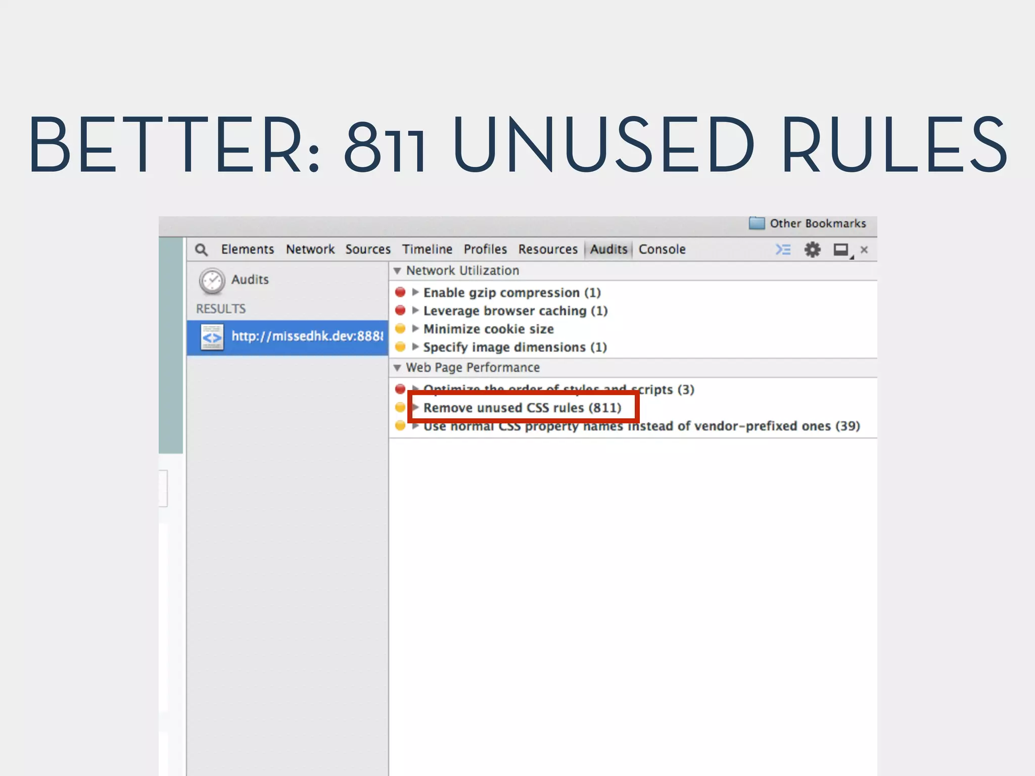This screenshot has width=1035, height=776.
Task: Open the Other Bookmarks folder
Action: (808, 223)
